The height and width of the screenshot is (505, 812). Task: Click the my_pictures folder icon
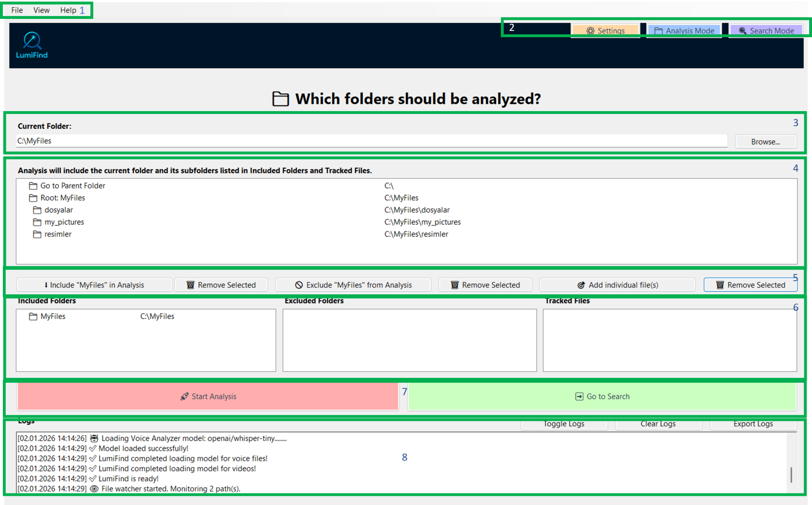click(37, 222)
